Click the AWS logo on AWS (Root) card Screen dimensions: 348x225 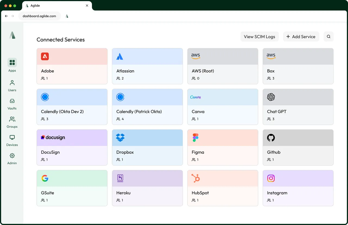pyautogui.click(x=195, y=56)
